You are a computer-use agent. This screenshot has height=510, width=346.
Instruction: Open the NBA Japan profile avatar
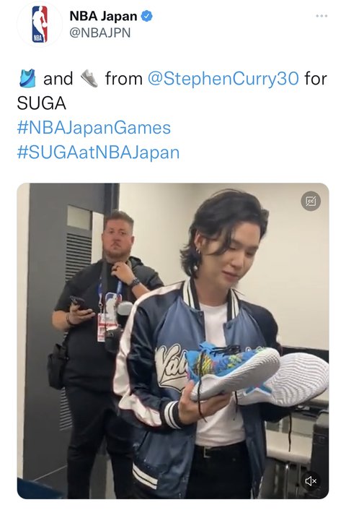[x=40, y=25]
